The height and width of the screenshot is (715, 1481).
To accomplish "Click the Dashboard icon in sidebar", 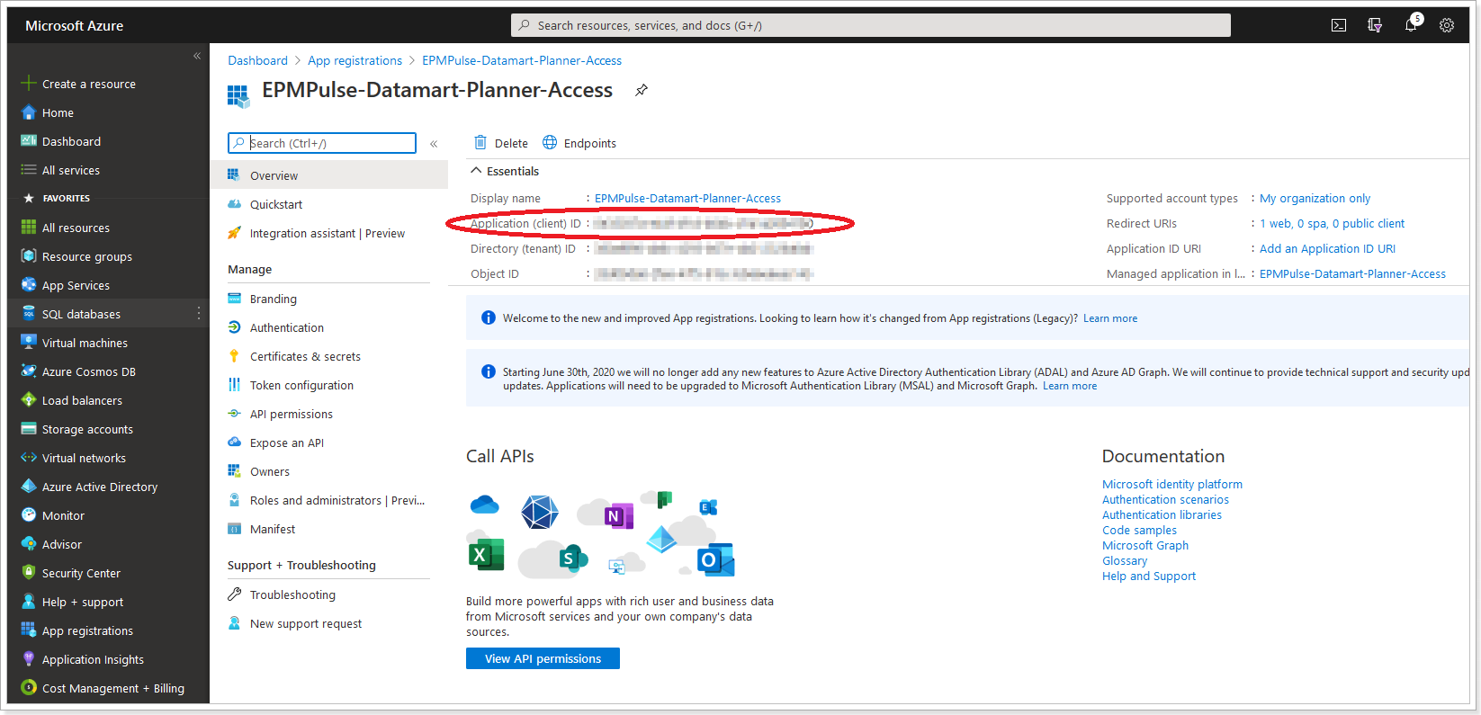I will coord(29,141).
